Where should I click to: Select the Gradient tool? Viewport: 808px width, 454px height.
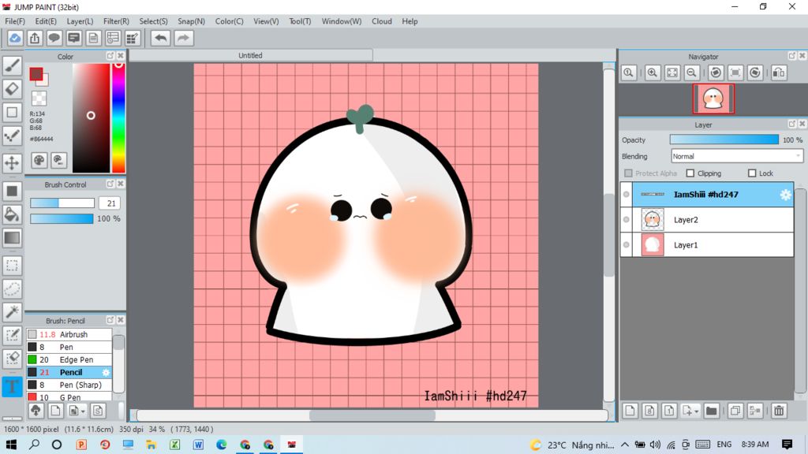[x=13, y=238]
